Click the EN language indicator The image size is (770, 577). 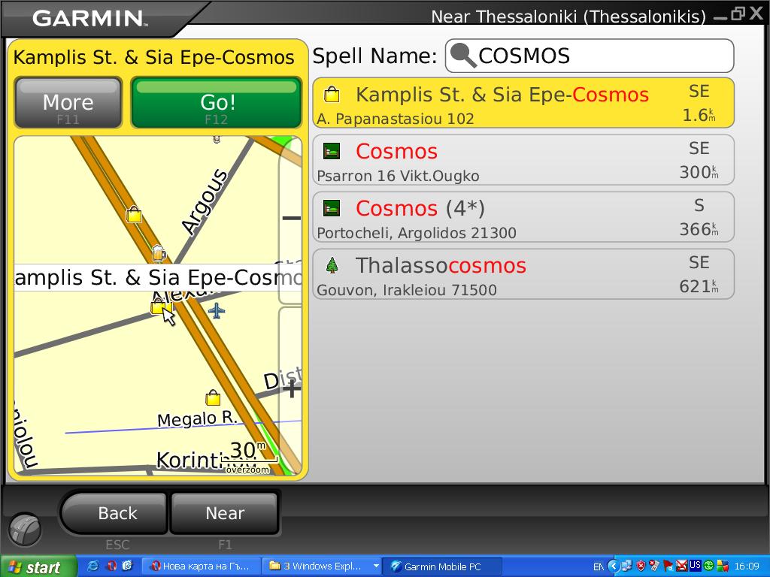598,566
